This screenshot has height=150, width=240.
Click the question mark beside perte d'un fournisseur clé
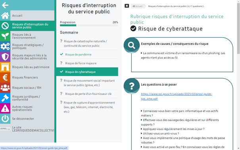click(x=61, y=94)
